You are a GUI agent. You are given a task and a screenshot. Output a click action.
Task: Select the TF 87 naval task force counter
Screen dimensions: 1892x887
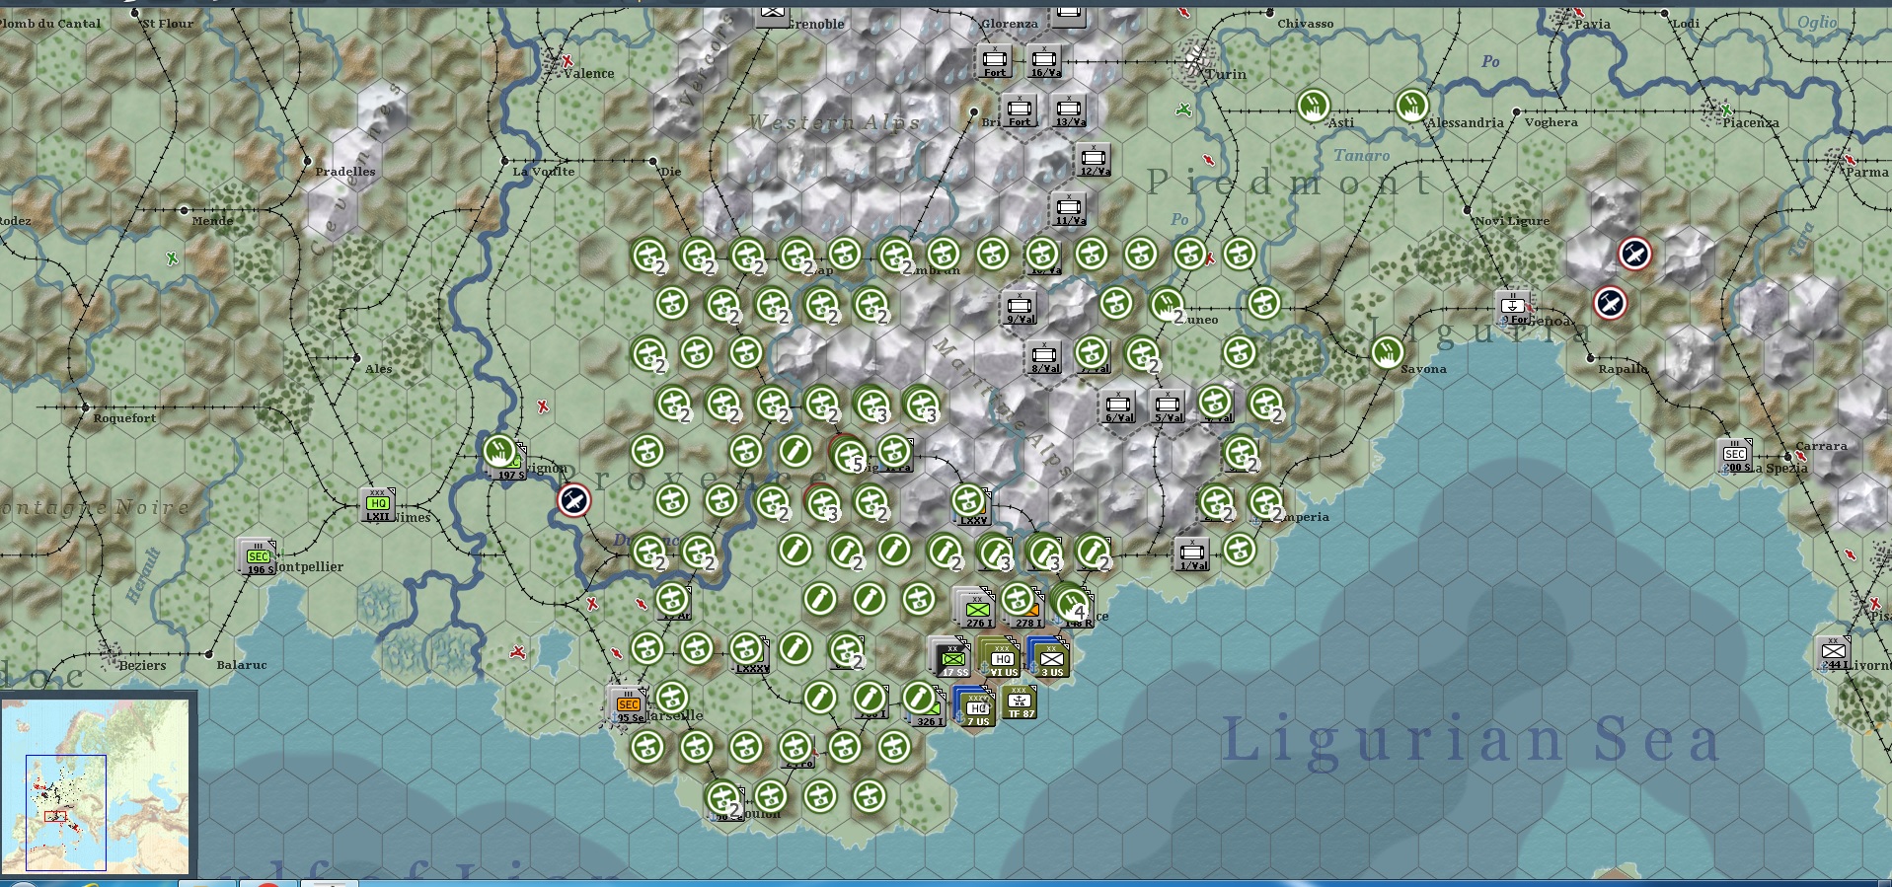point(1020,702)
